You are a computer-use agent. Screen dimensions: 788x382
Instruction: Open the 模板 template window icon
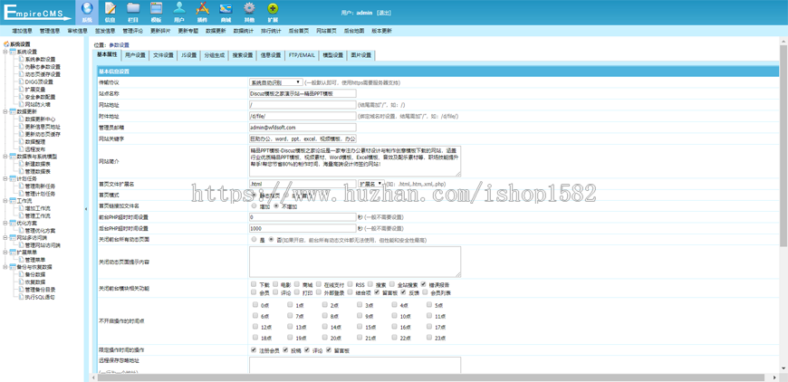click(157, 12)
